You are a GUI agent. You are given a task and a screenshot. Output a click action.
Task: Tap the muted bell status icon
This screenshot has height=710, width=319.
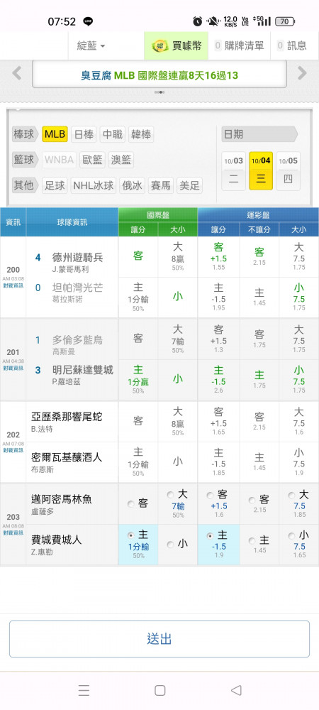[213, 21]
